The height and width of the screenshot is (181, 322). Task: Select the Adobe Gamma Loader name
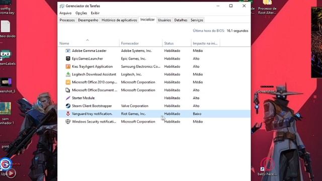point(89,51)
